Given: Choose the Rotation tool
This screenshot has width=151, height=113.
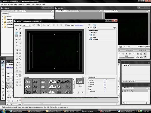Looking at the screenshot, I should click(20, 29).
